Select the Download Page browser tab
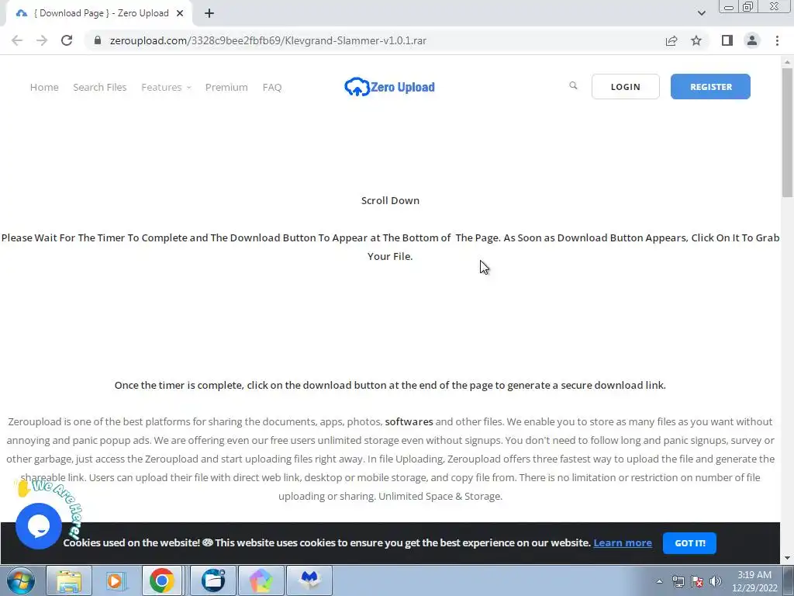 [x=99, y=14]
